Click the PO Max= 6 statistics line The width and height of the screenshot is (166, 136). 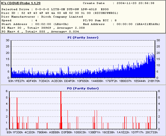40,31
